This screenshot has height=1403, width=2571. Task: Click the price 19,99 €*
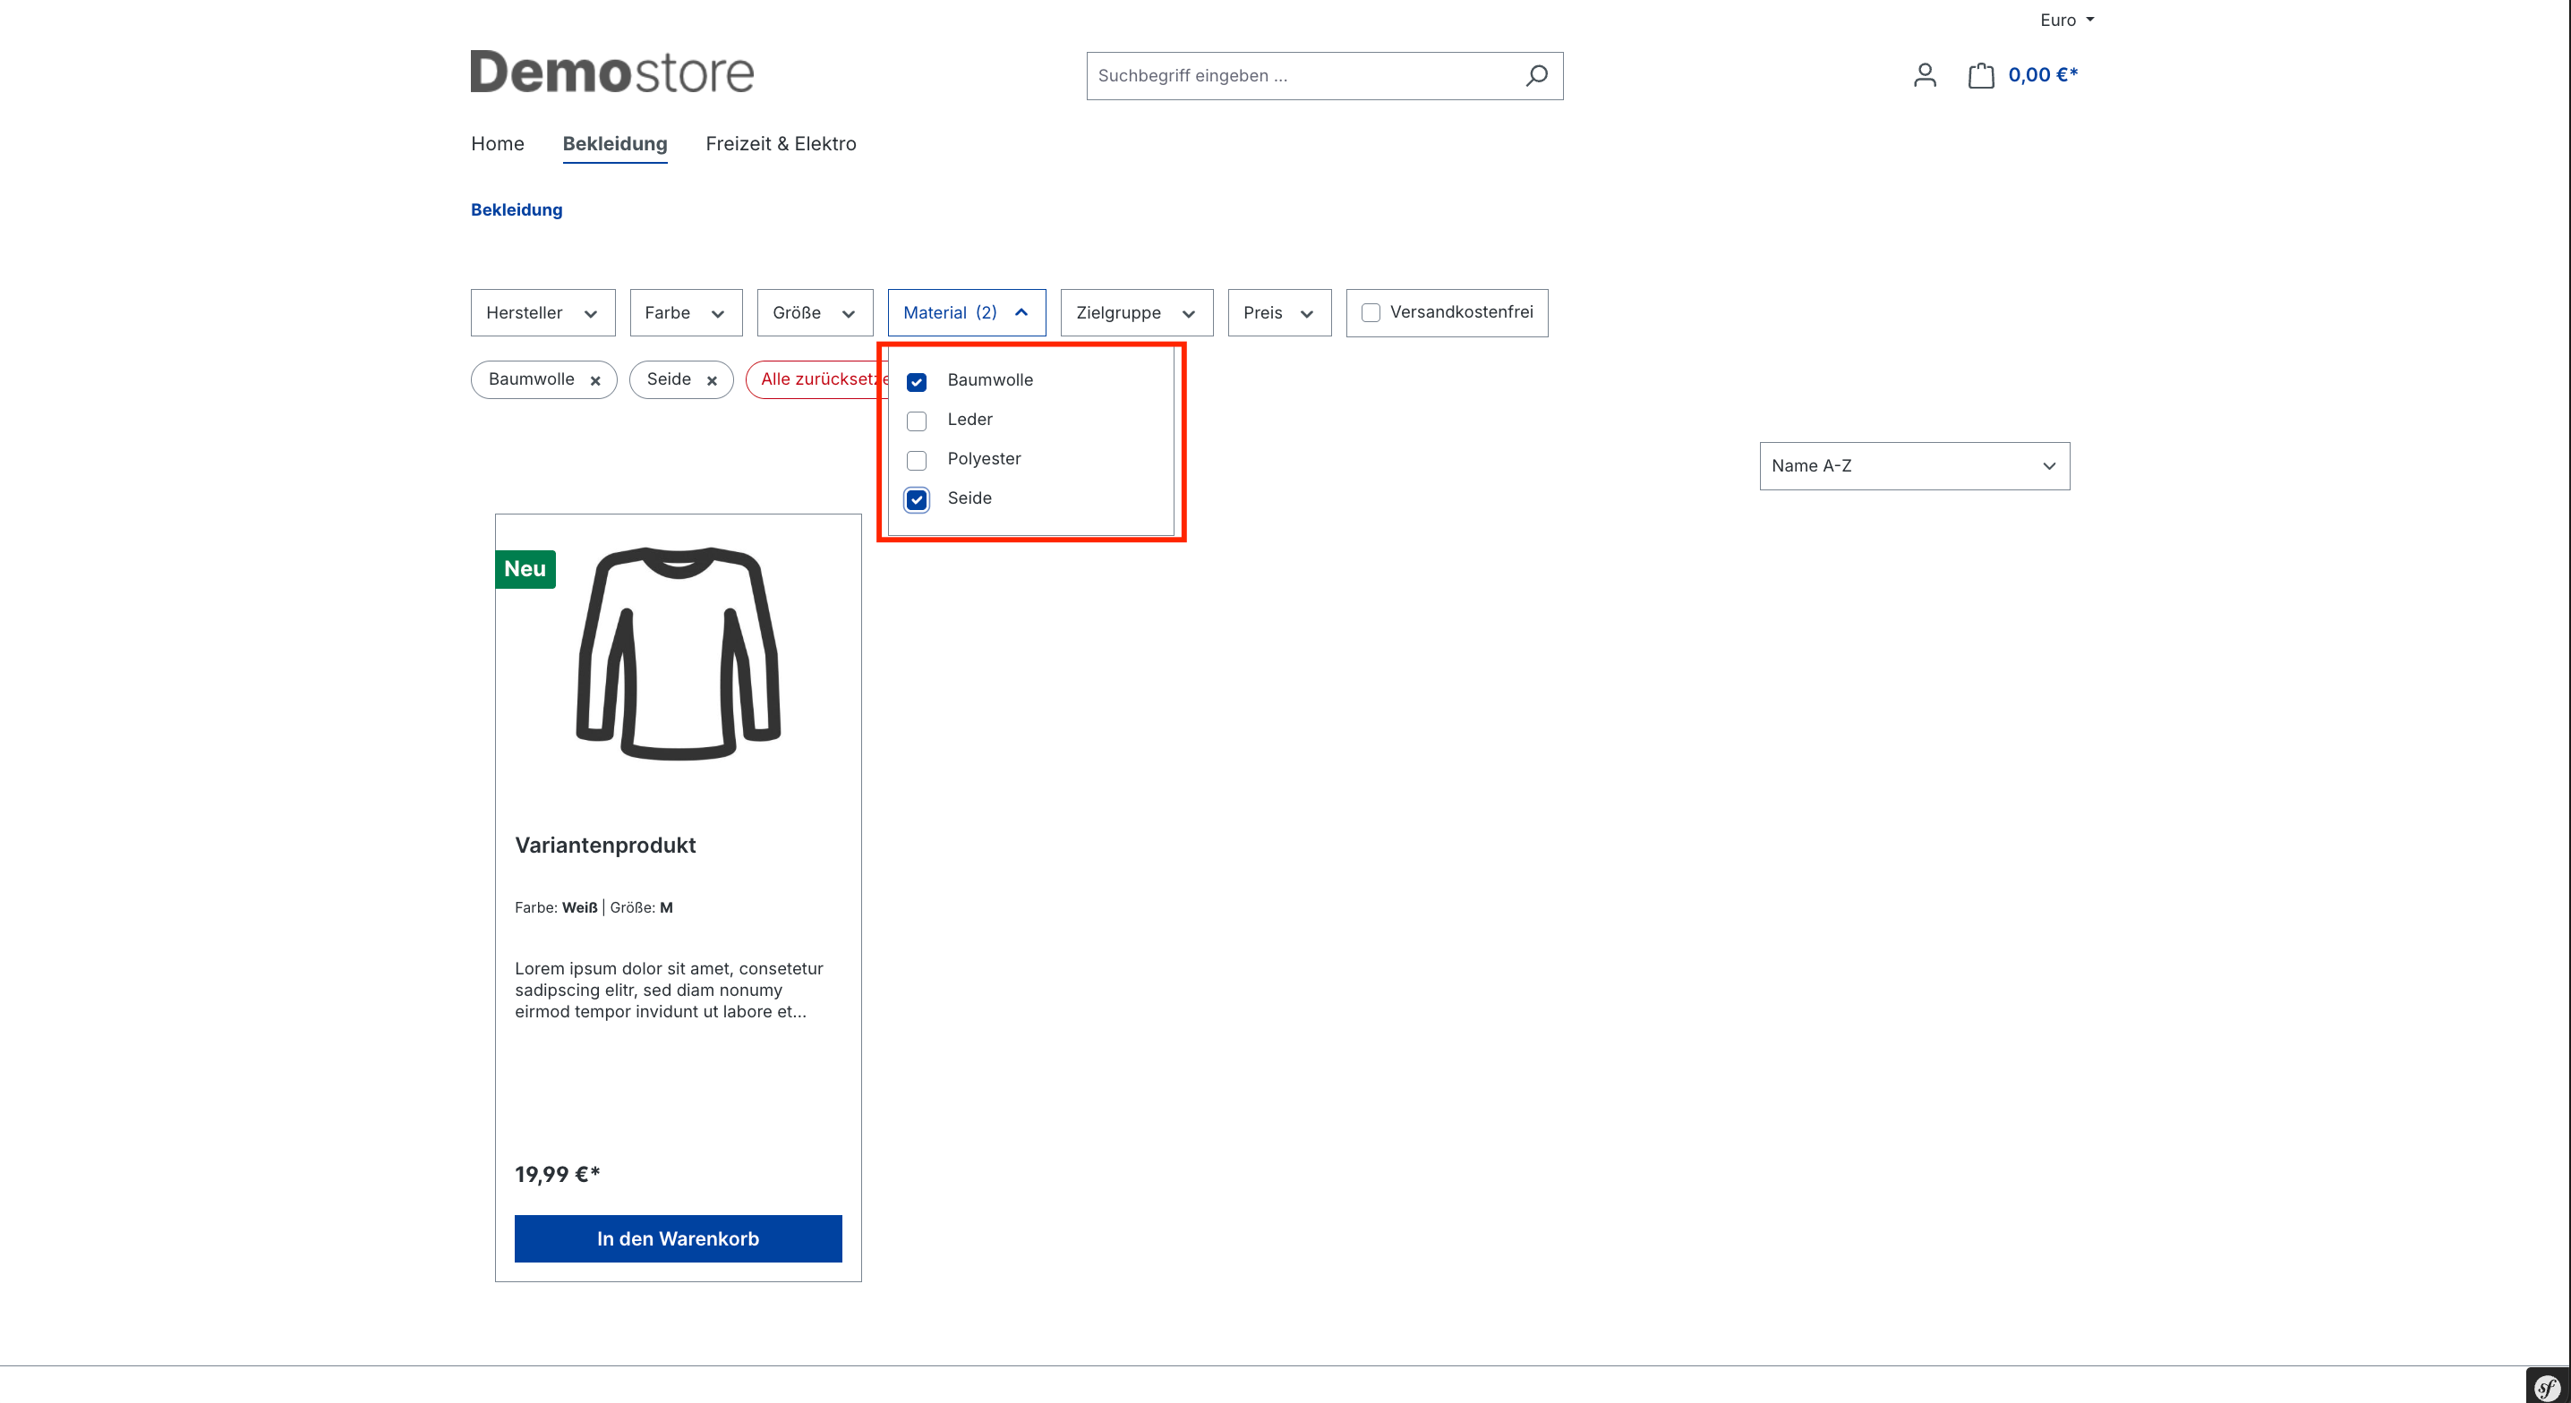[x=557, y=1175]
